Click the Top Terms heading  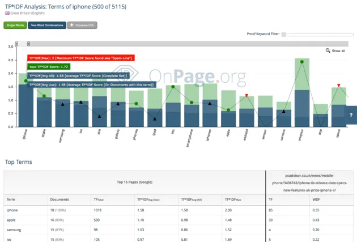19,162
